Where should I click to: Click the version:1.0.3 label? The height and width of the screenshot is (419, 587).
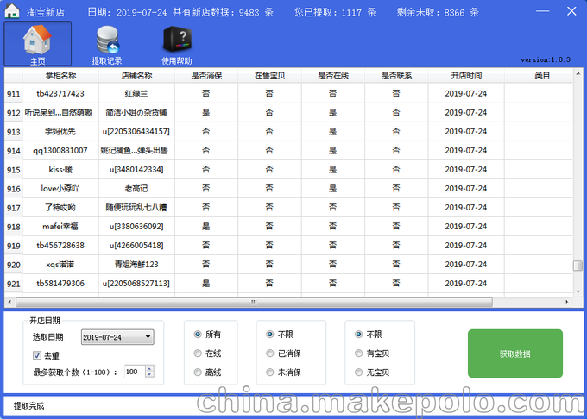(x=546, y=59)
